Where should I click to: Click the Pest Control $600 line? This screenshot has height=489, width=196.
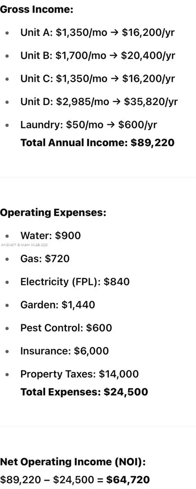(x=66, y=328)
